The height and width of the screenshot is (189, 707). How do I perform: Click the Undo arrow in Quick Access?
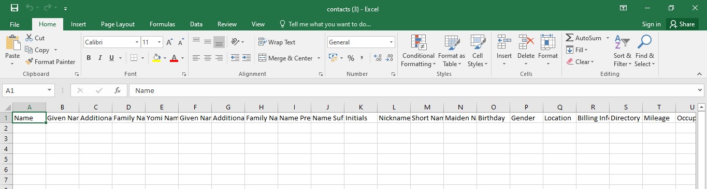pos(30,8)
